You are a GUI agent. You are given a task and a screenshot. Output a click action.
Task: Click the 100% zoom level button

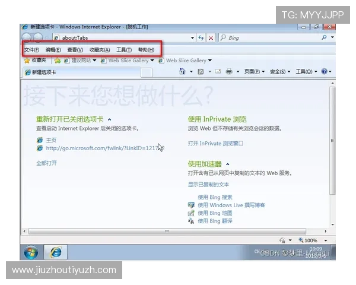308,240
